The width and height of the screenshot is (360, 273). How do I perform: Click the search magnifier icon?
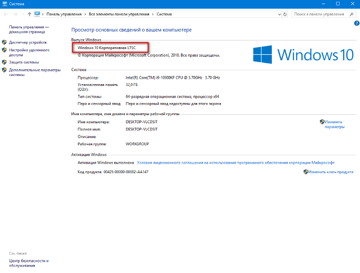point(351,14)
